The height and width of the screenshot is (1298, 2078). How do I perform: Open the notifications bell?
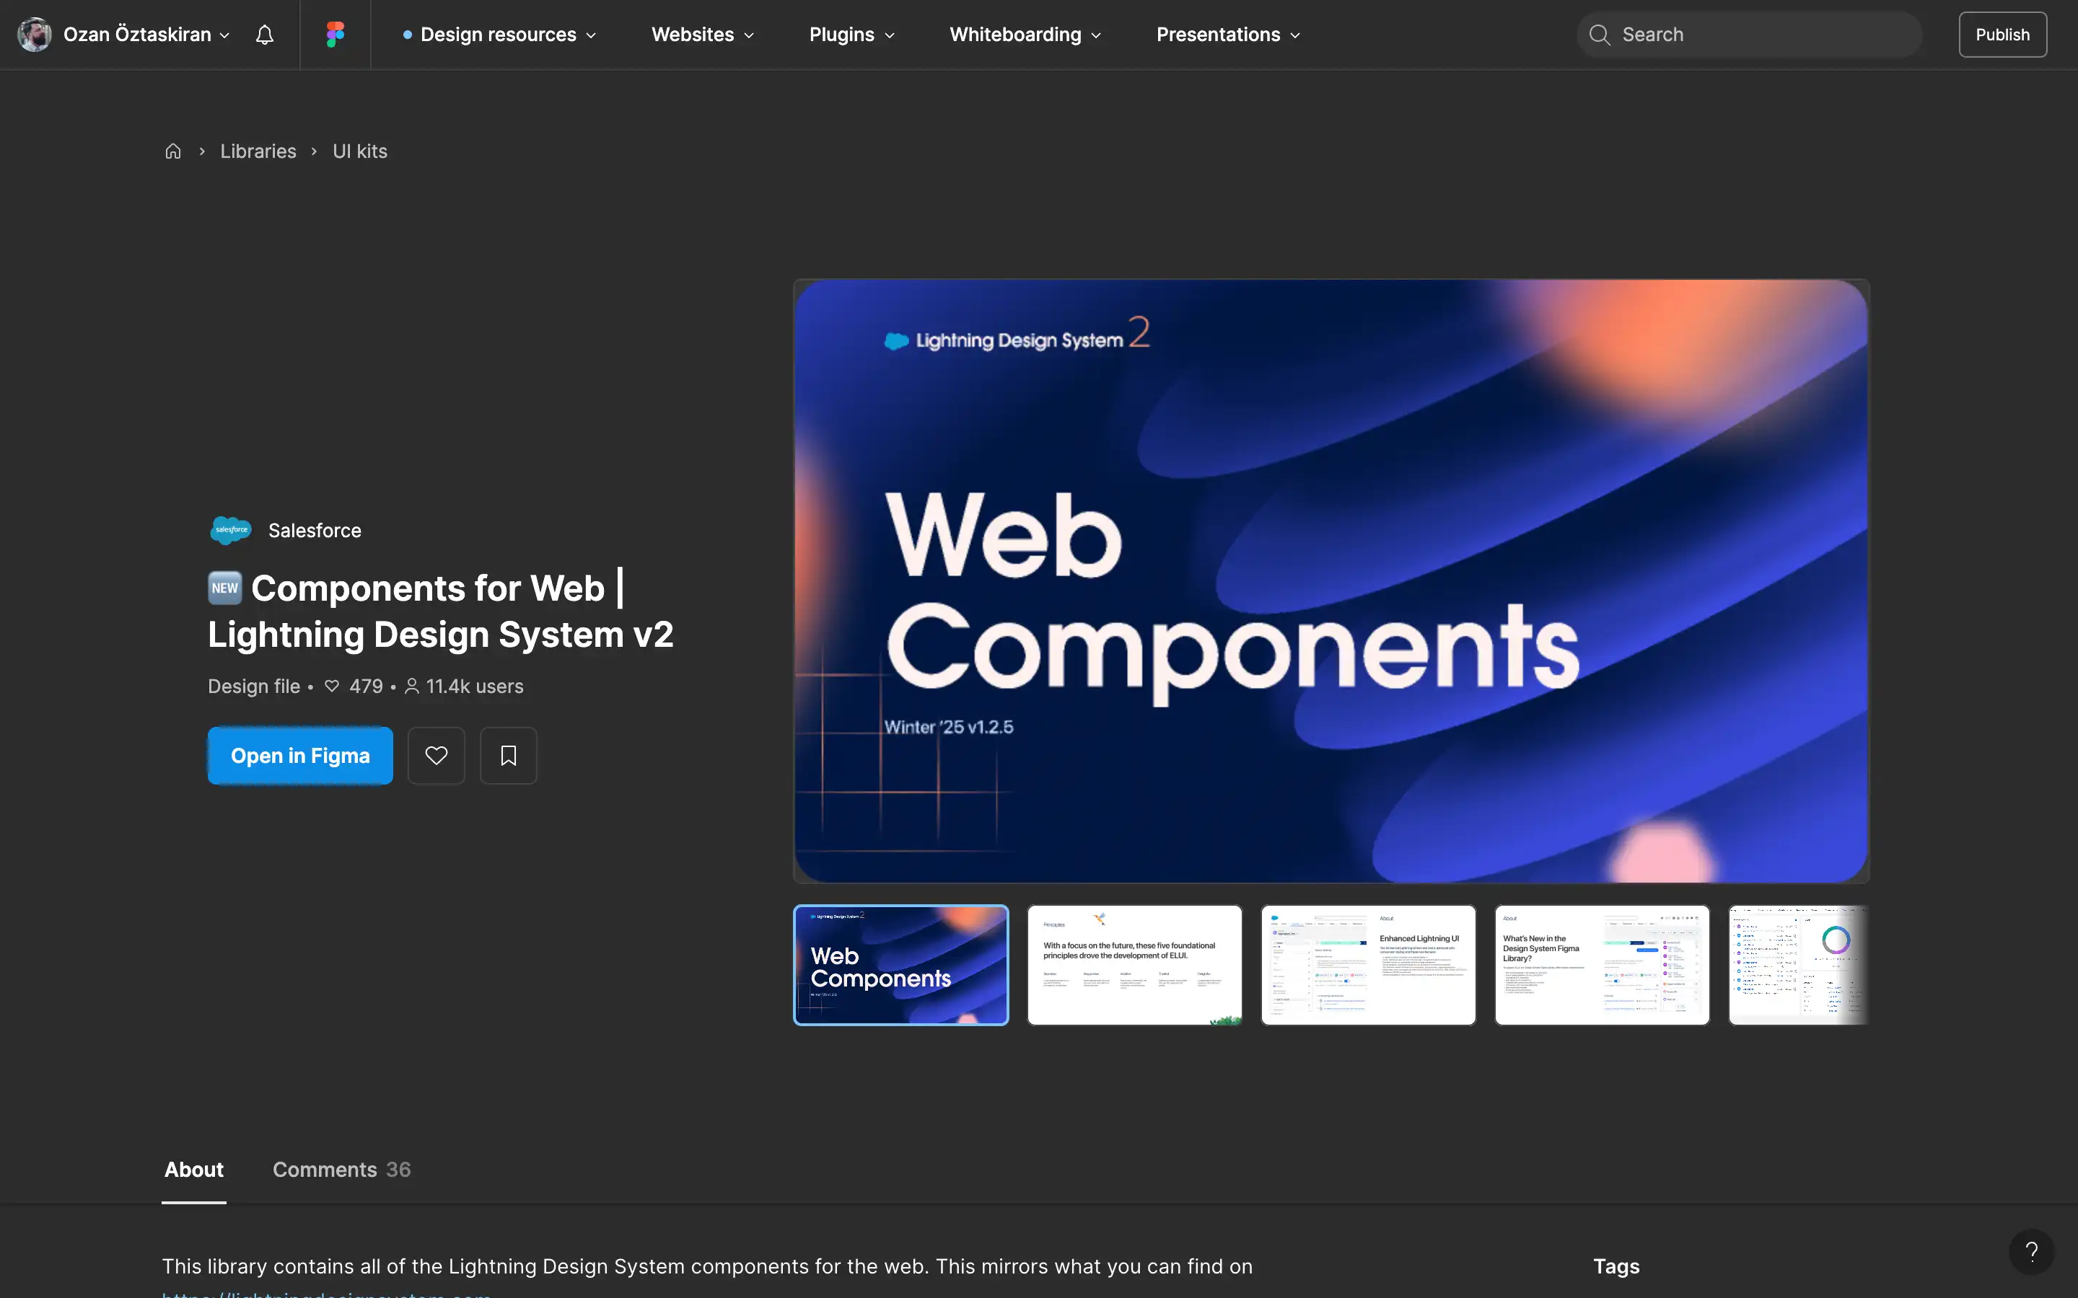[265, 35]
